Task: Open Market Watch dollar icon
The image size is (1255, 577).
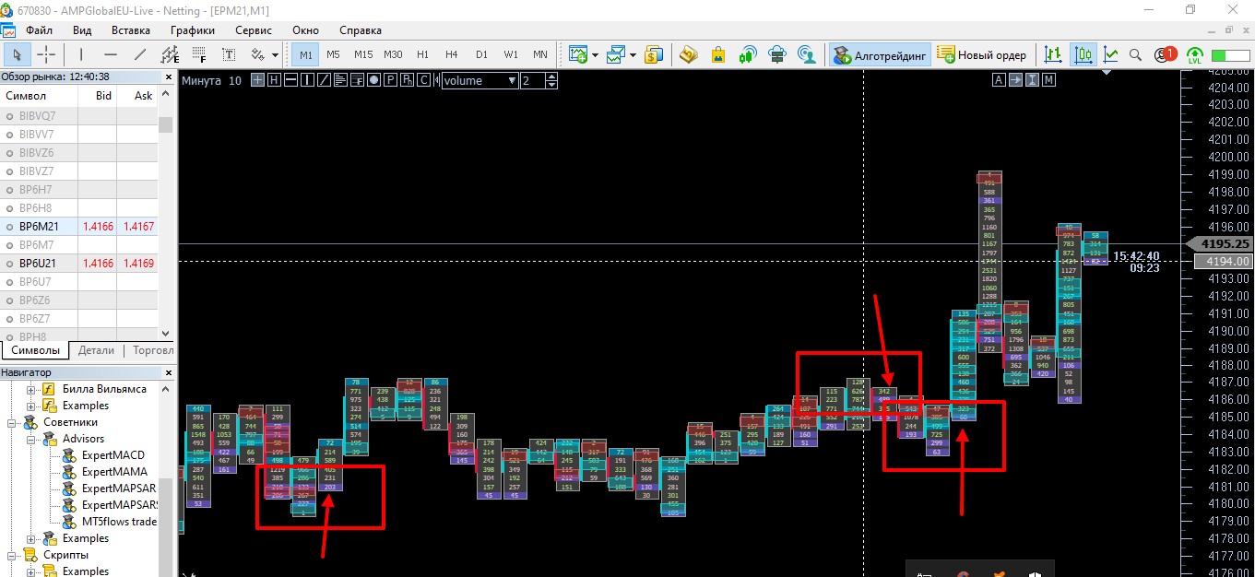Action: click(654, 54)
